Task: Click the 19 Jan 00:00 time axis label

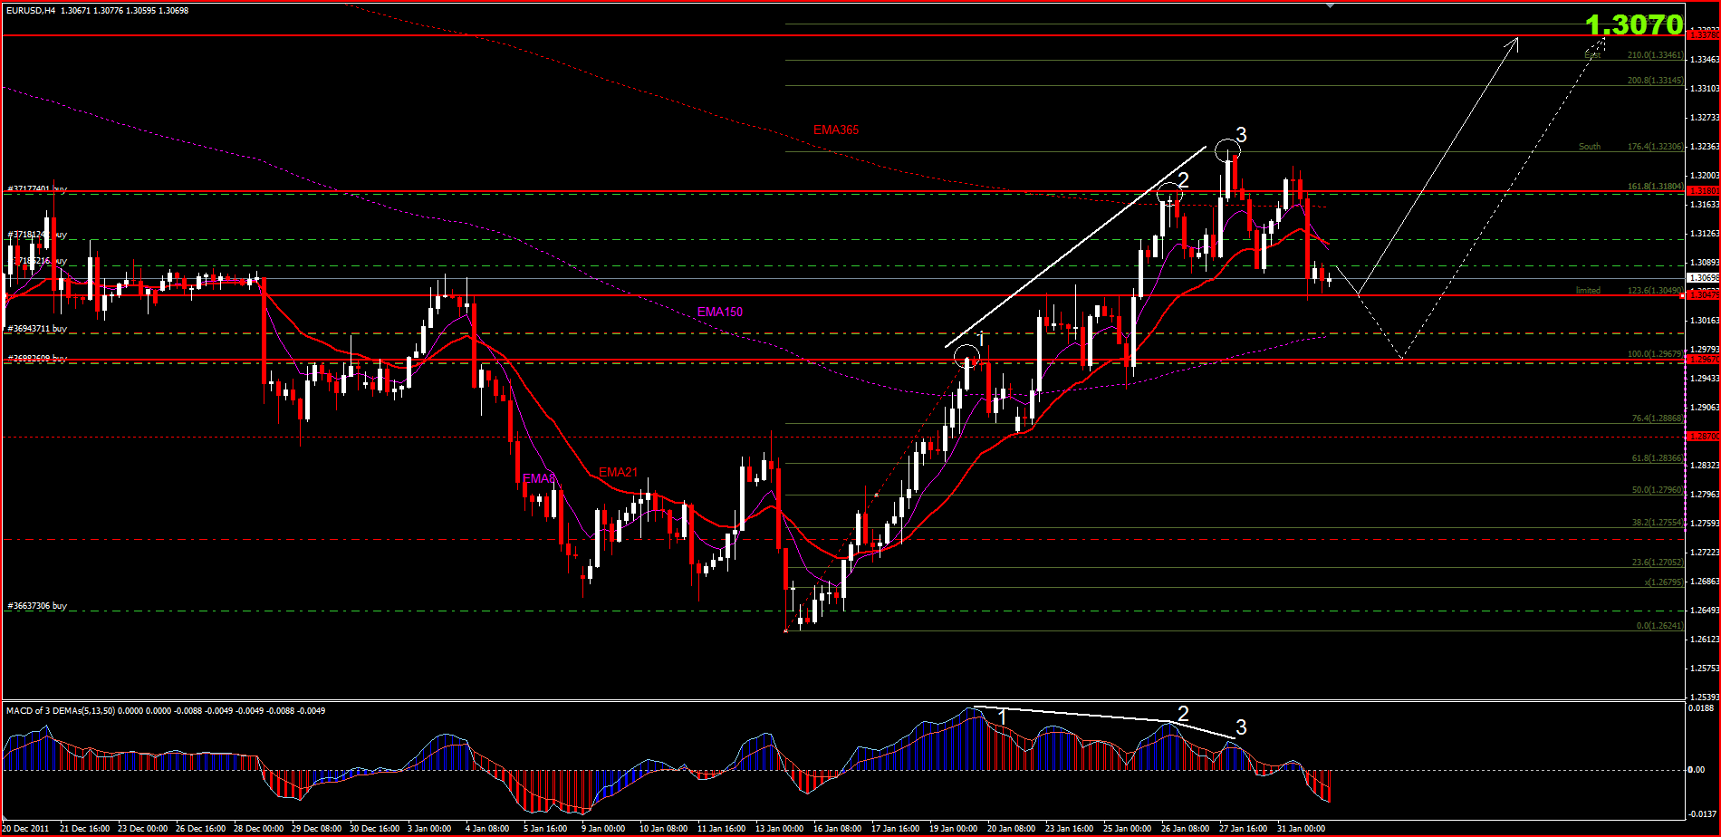Action: (955, 828)
